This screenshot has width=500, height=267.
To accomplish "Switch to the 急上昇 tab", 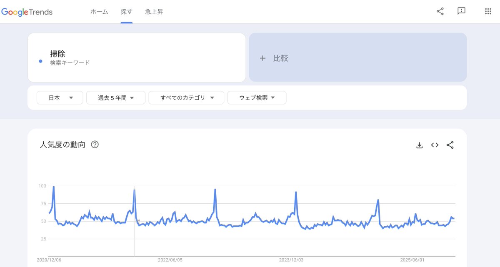I will coord(154,12).
